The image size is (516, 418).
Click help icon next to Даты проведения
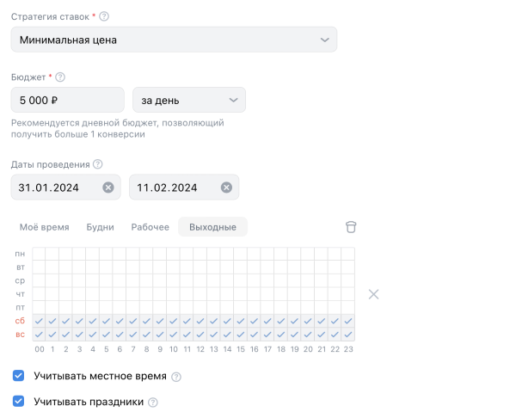(98, 164)
